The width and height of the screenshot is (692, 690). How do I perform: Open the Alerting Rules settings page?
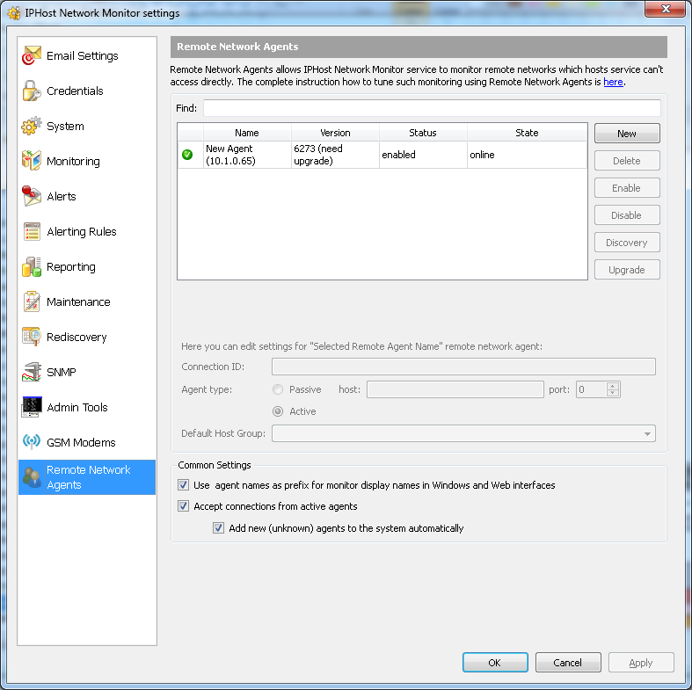click(x=81, y=232)
